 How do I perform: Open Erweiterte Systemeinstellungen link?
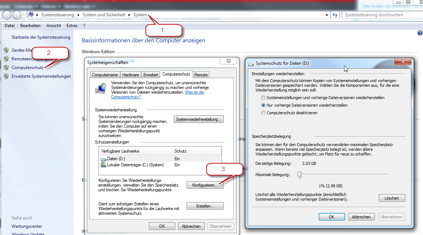[x=41, y=76]
